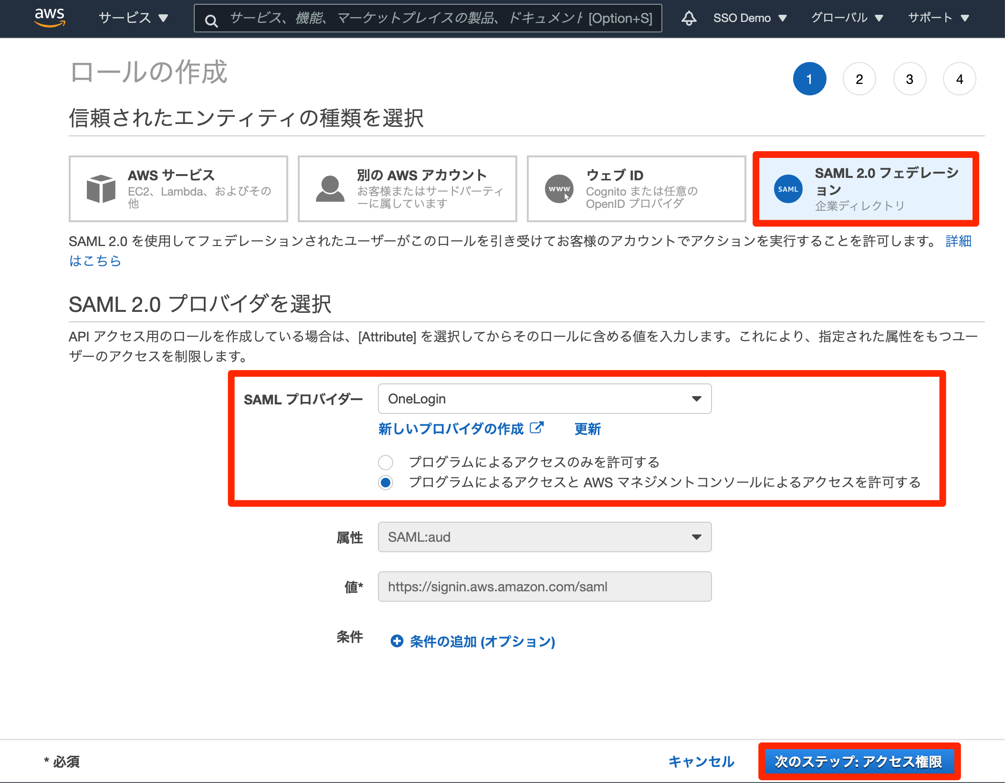Click the cube icon for AWS service
The width and height of the screenshot is (1005, 783).
tap(101, 189)
